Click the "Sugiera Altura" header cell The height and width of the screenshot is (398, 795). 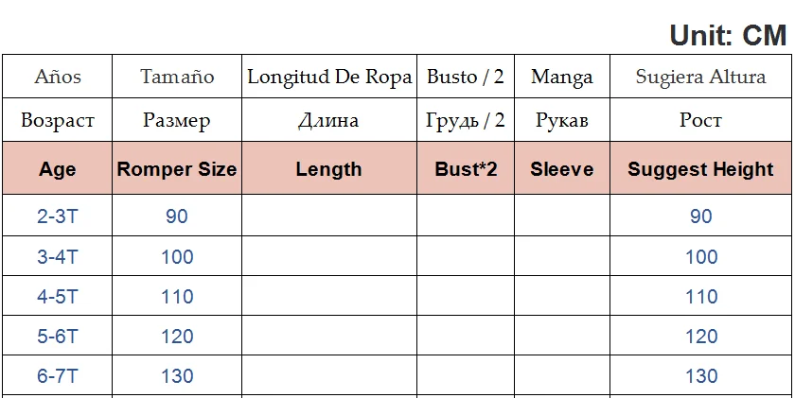tap(700, 77)
